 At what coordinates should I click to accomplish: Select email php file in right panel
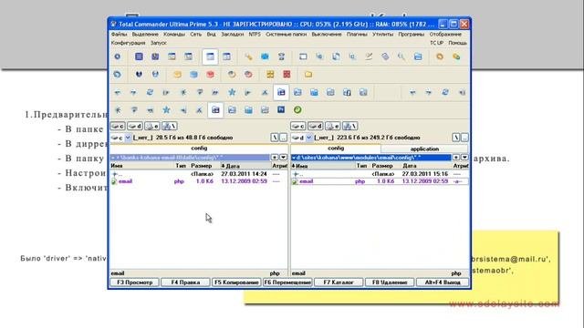[380, 181]
